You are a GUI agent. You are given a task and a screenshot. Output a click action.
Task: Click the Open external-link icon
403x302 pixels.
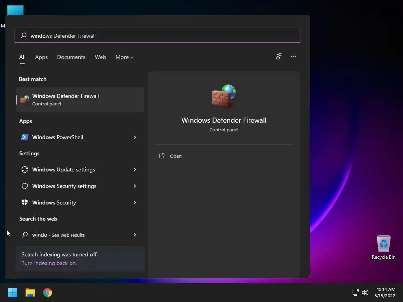[162, 156]
